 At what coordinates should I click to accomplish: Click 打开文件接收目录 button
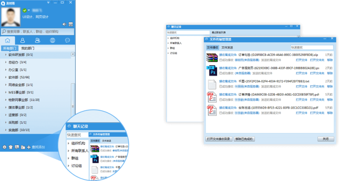point(218,139)
